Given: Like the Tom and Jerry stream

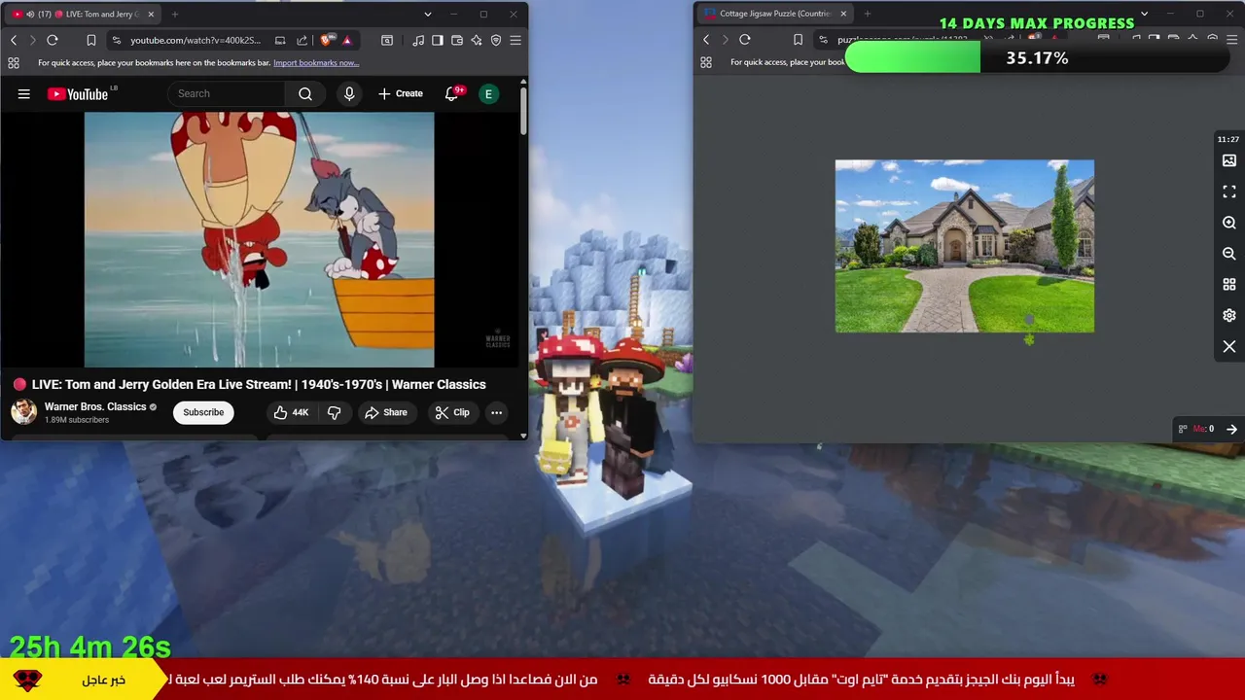Looking at the screenshot, I should click(291, 412).
